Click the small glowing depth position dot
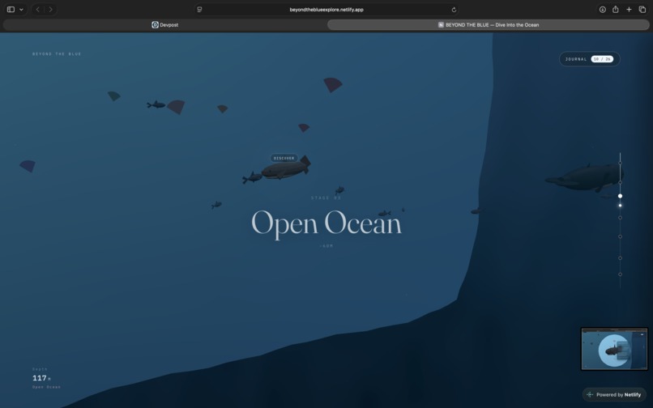 pyautogui.click(x=620, y=206)
